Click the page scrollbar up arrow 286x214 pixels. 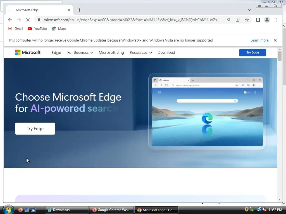(280, 49)
